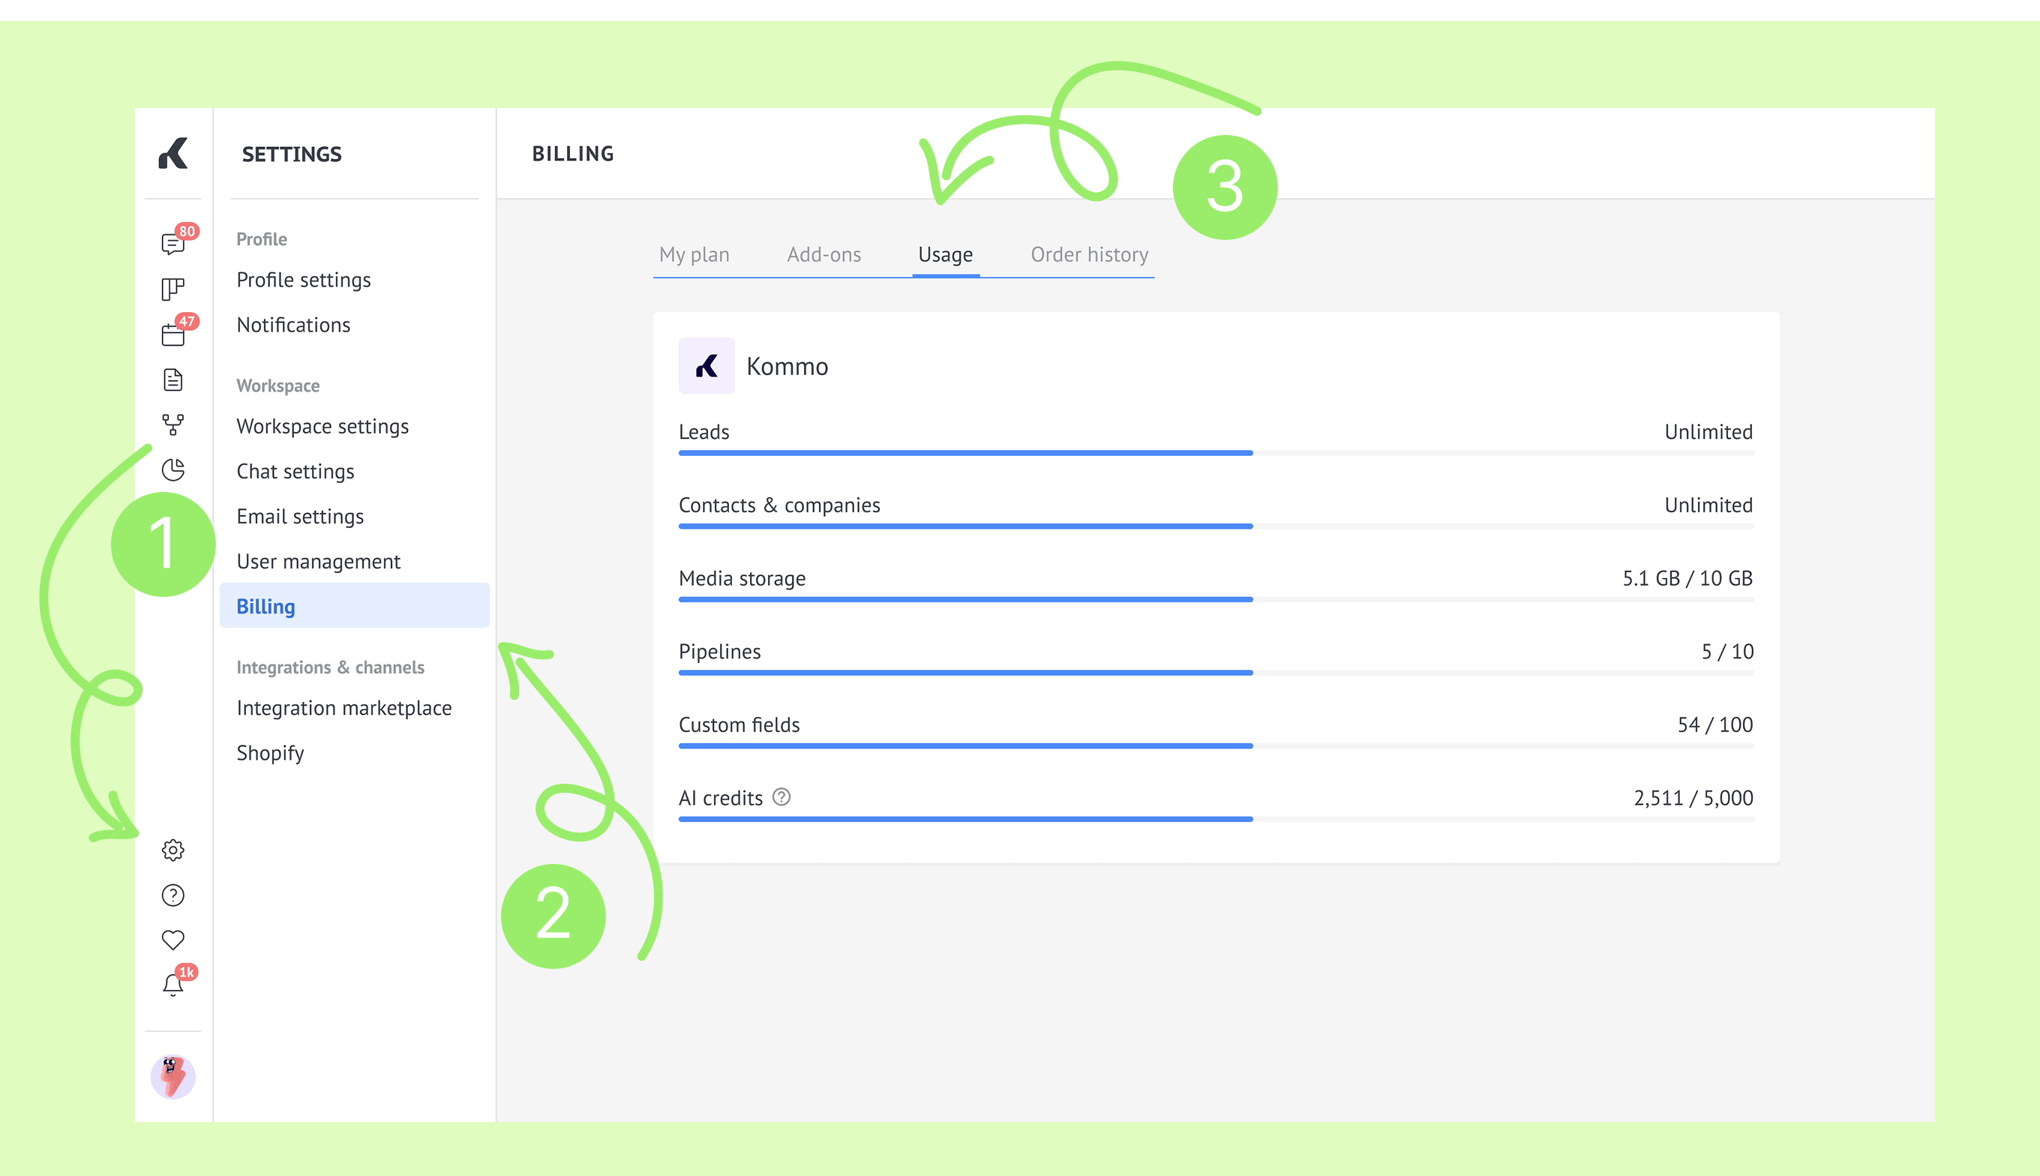Open Notifications settings
The image size is (2040, 1176).
[x=293, y=325]
